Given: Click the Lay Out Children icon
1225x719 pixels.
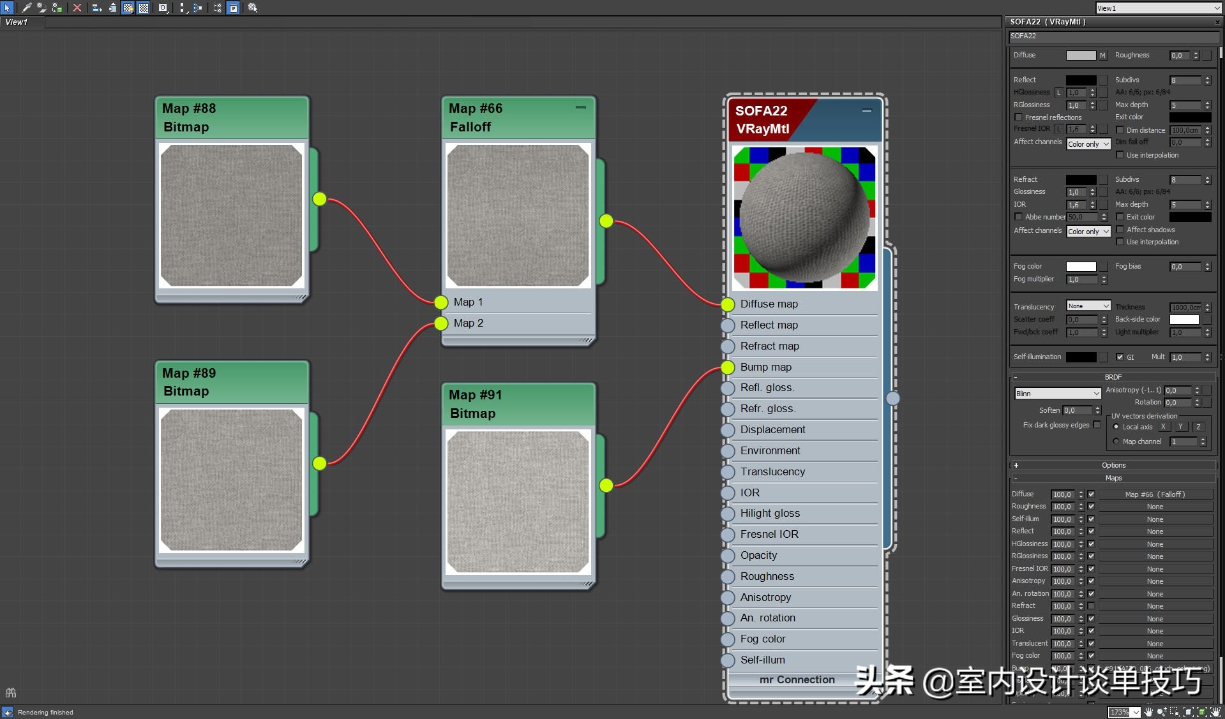Looking at the screenshot, I should click(x=197, y=8).
